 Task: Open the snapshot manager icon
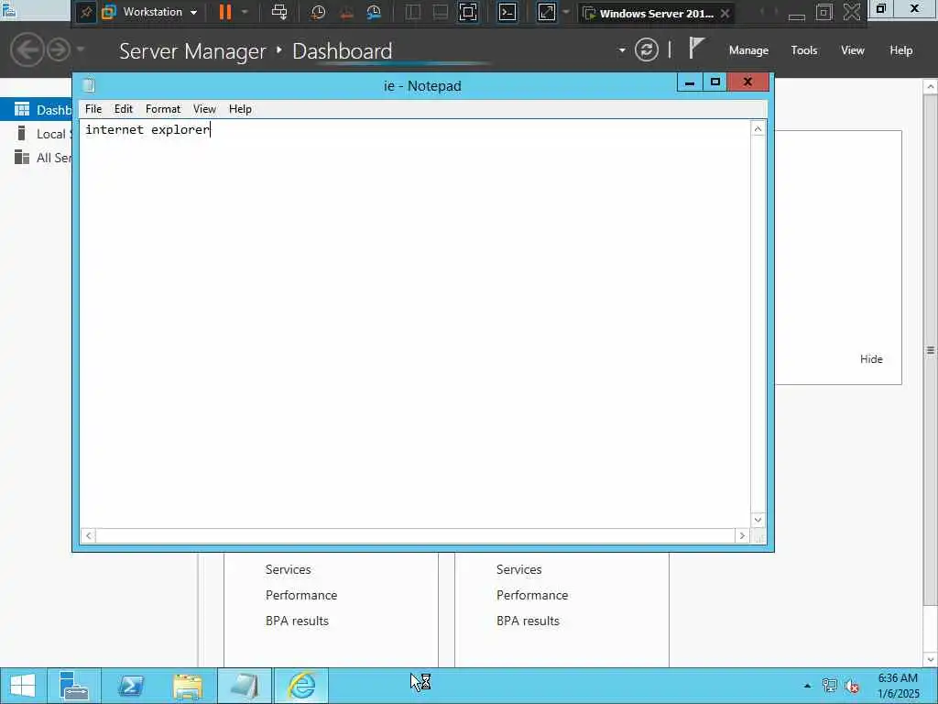(374, 13)
